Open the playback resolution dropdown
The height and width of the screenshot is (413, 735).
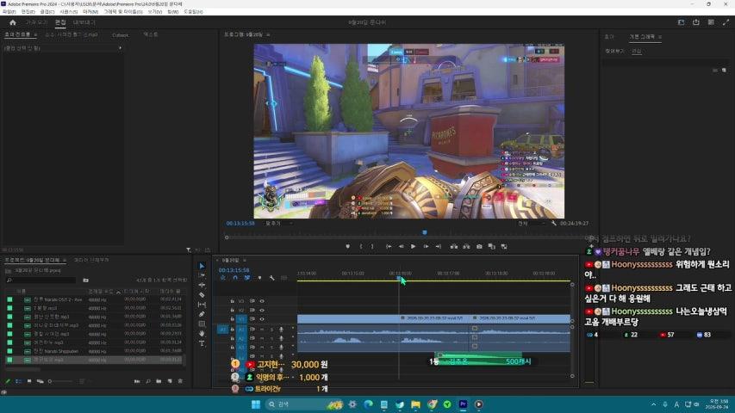click(531, 224)
